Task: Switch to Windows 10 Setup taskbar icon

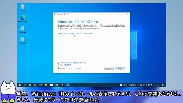Action: pos(67,85)
